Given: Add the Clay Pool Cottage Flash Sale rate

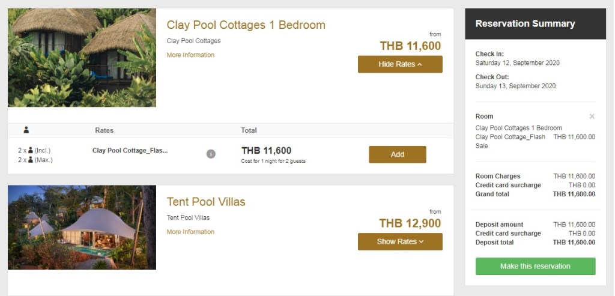Looking at the screenshot, I should point(397,154).
